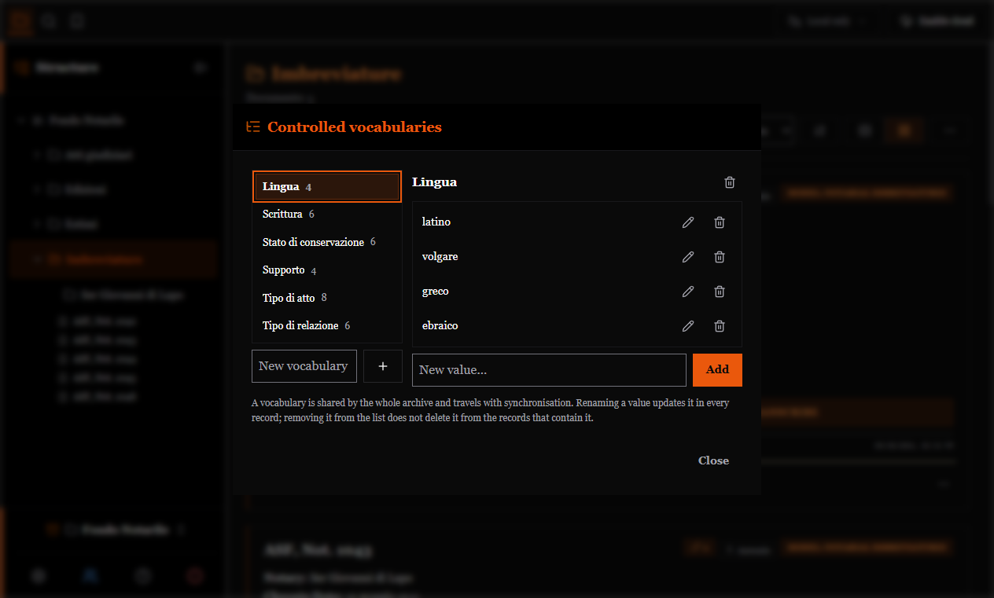This screenshot has height=598, width=994.
Task: Close the Controlled vocabularies dialog
Action: click(713, 460)
